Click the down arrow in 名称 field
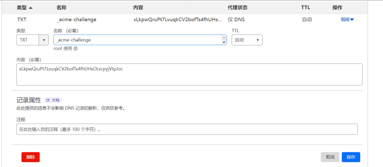383x167 pixels. pos(224,42)
